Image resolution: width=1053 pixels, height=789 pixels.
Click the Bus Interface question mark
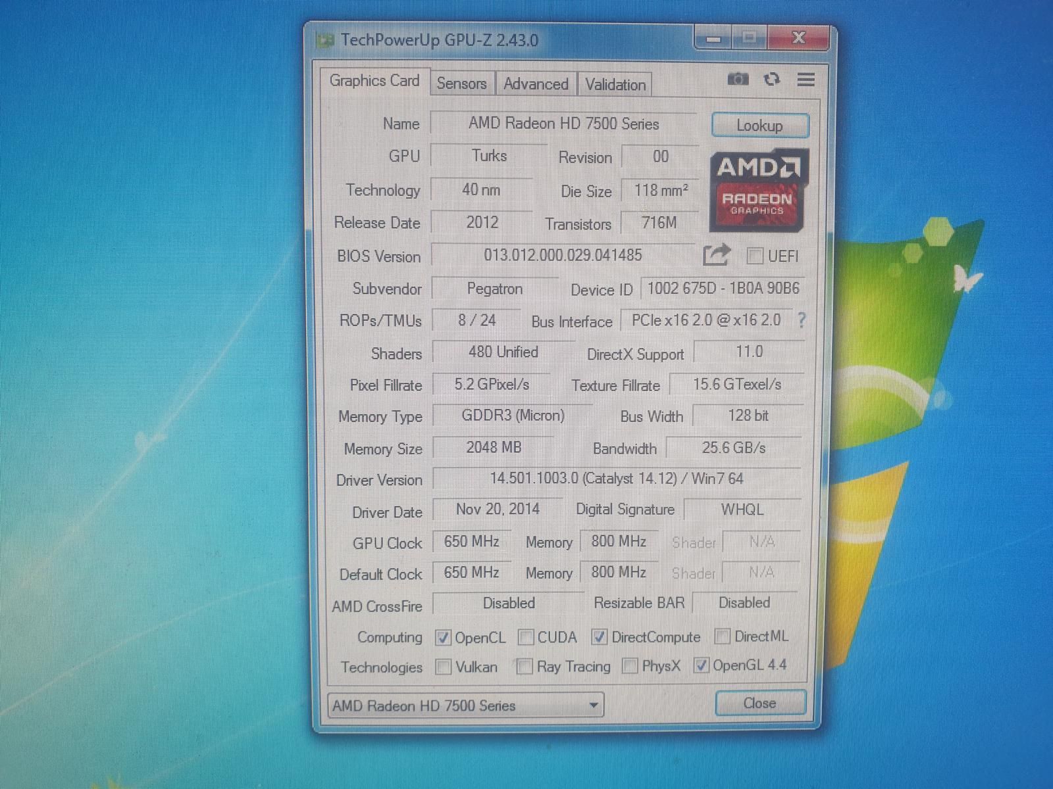click(x=802, y=320)
